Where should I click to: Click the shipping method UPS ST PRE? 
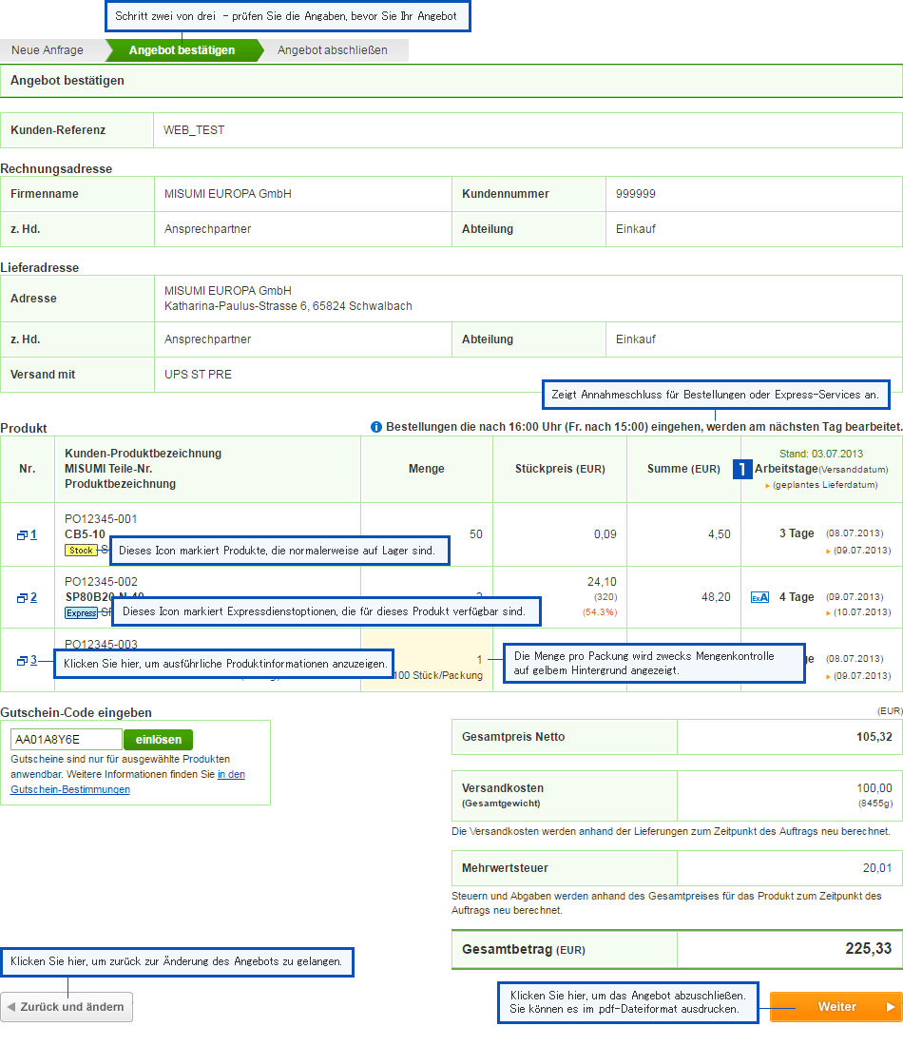(198, 375)
